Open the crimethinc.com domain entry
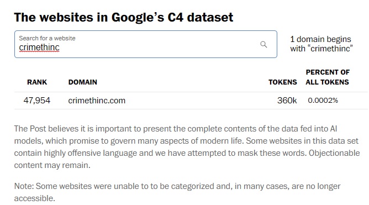 97,101
